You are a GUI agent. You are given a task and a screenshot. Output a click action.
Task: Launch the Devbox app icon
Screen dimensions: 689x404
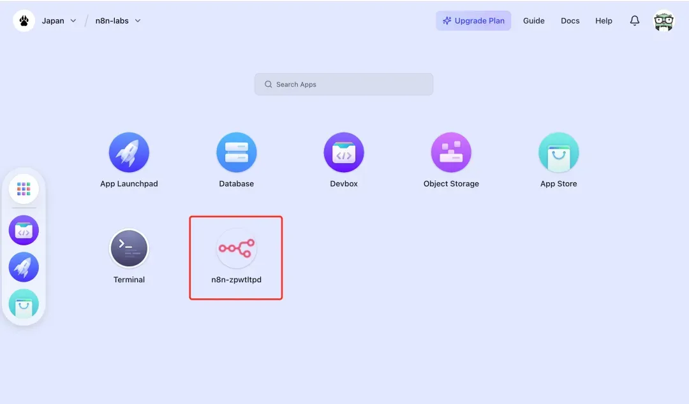[344, 153]
